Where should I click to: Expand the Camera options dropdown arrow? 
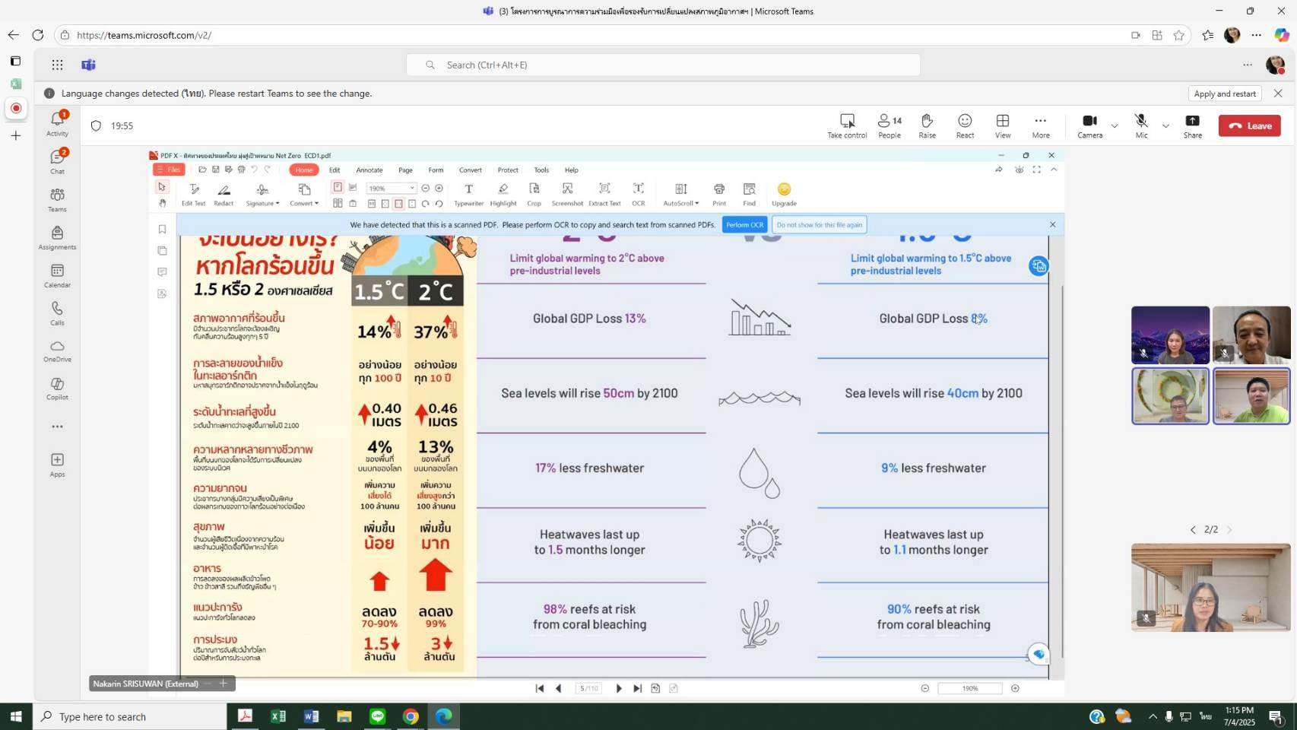(x=1115, y=126)
